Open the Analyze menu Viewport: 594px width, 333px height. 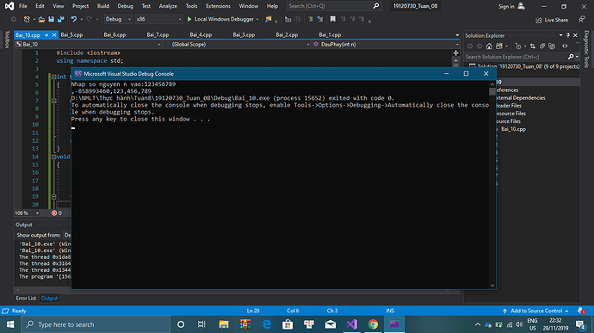tap(168, 6)
